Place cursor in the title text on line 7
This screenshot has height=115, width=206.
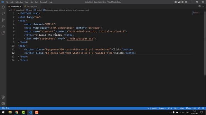click(48, 35)
